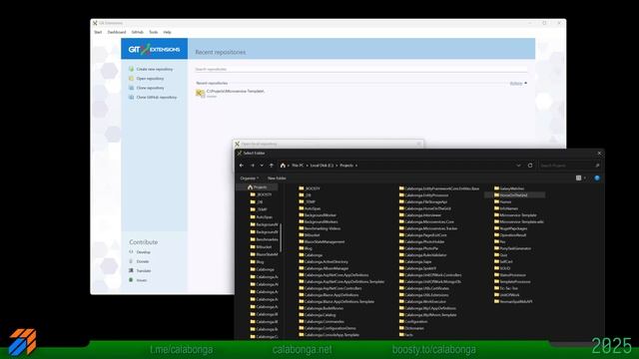Select _BOOSTY in the navigation tree

262,195
